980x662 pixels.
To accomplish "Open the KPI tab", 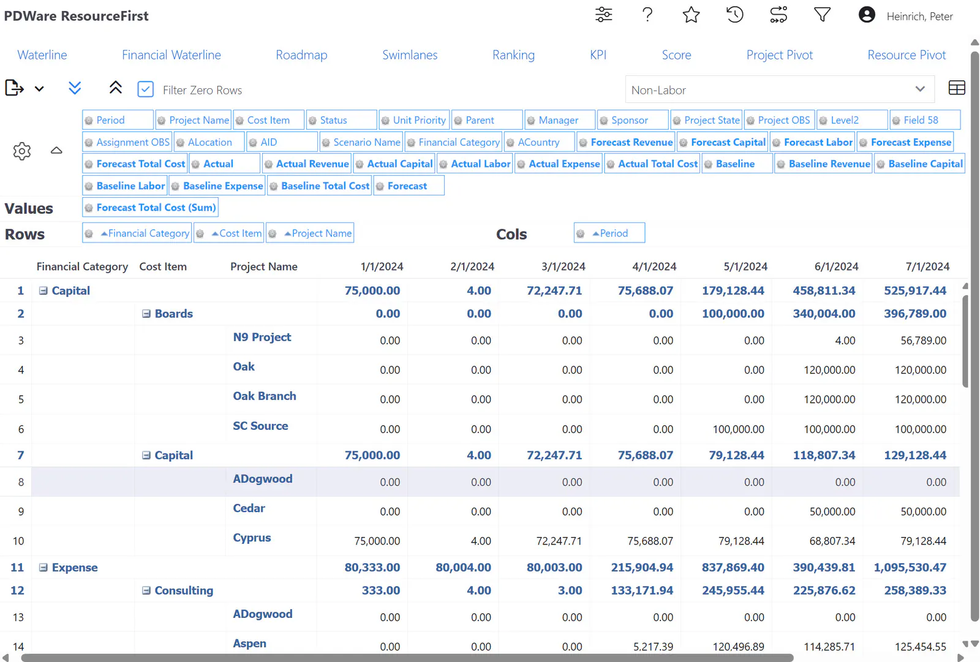I will (x=598, y=55).
